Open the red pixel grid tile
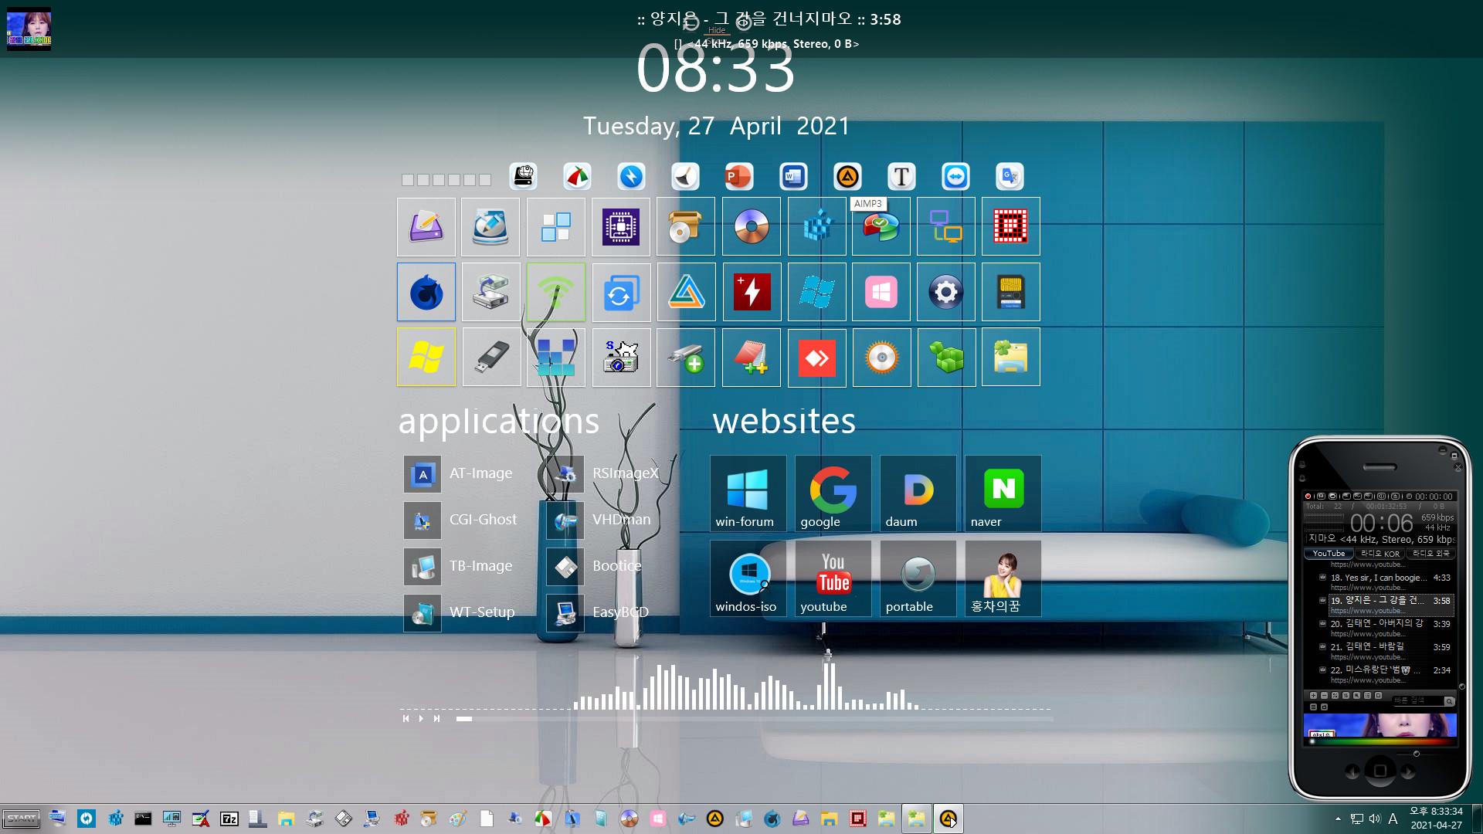The height and width of the screenshot is (834, 1483). [x=1011, y=227]
